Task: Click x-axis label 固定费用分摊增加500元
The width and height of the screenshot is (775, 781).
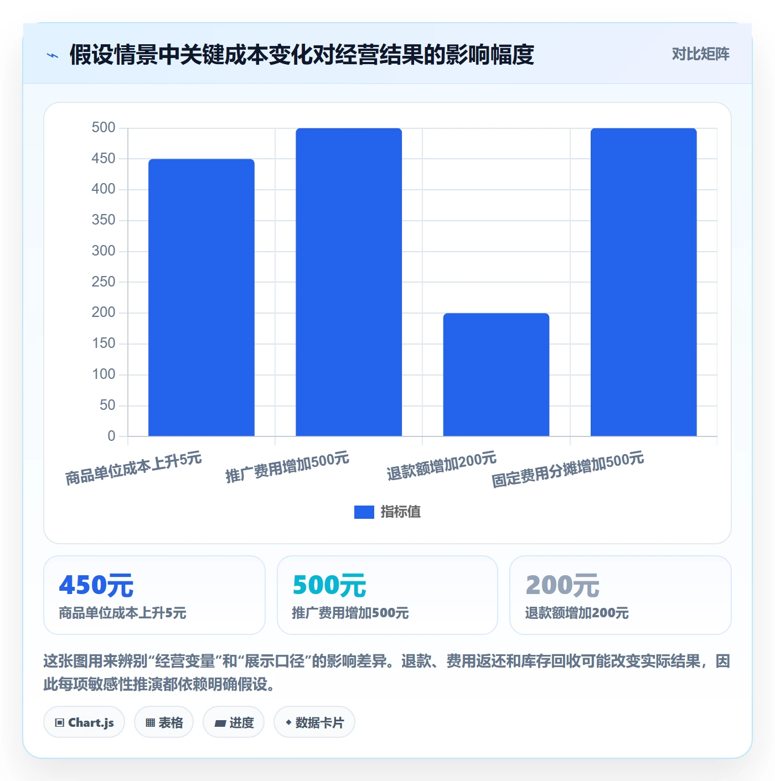Action: coord(568,469)
